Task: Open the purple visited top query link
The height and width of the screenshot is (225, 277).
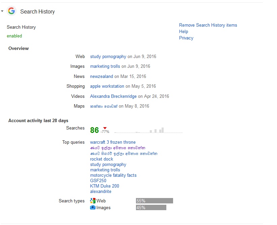Action: [x=118, y=148]
